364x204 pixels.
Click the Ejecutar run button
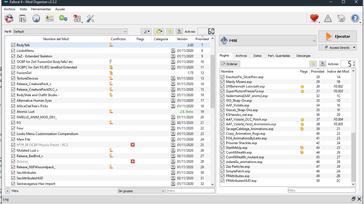point(337,36)
